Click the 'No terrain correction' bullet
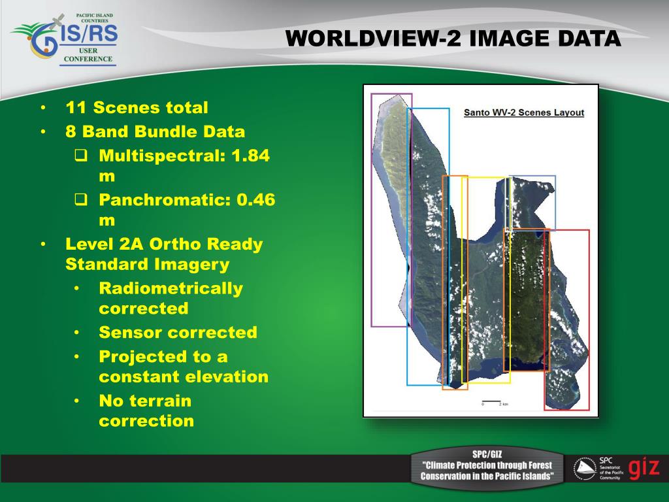The width and height of the screenshot is (669, 502). (x=146, y=410)
